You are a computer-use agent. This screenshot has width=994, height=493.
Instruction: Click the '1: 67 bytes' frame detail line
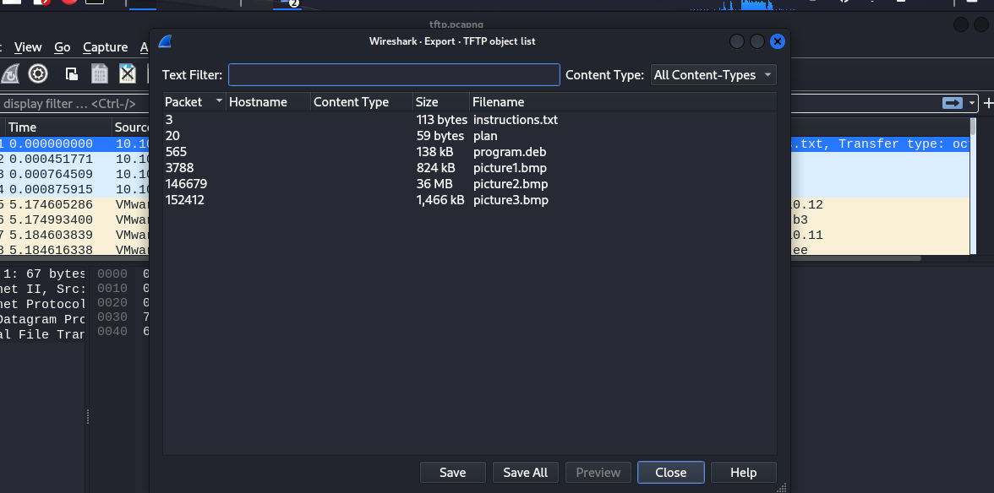pyautogui.click(x=42, y=274)
